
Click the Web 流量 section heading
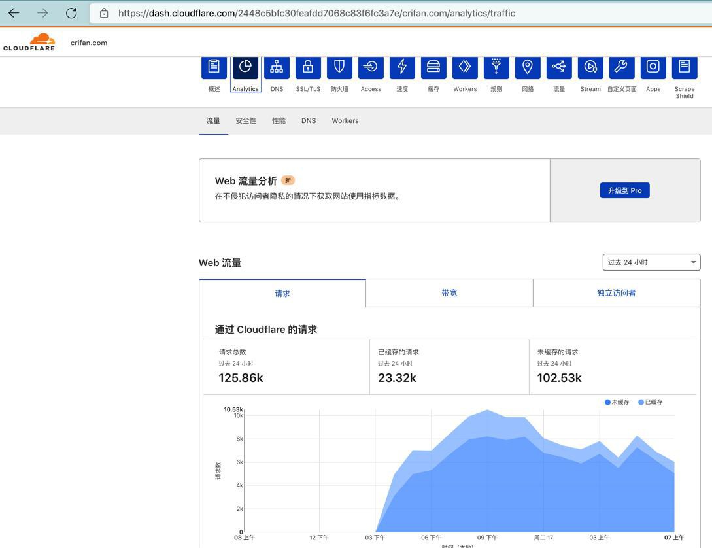click(220, 262)
